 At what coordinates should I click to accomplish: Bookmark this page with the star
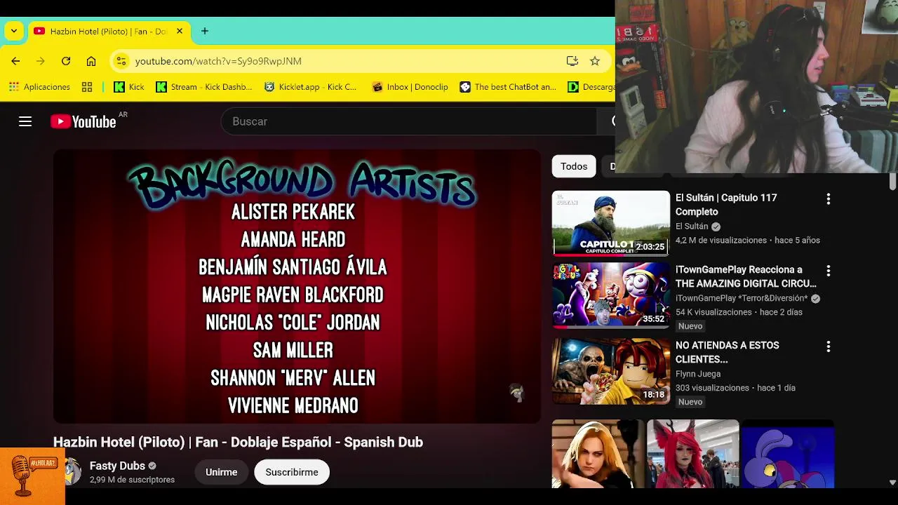click(x=595, y=61)
